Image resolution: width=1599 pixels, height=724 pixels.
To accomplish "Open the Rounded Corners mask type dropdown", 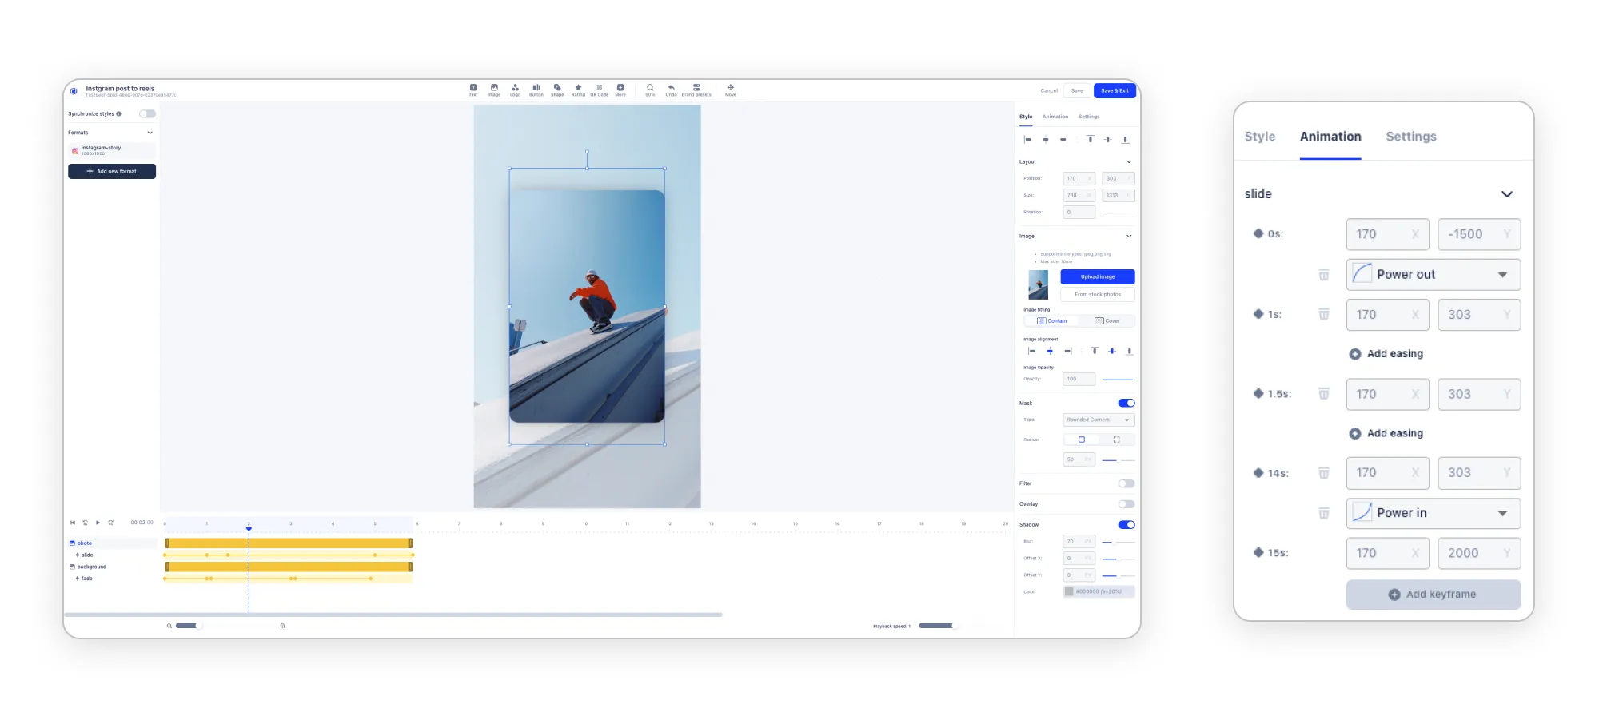I will (1099, 420).
